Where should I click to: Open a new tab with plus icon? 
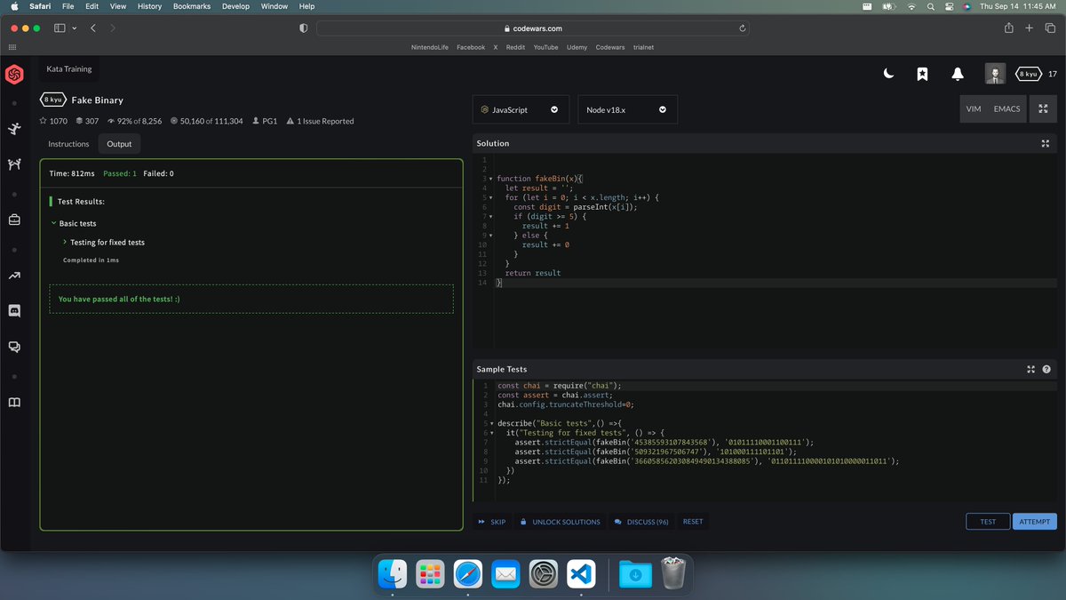(x=1029, y=28)
